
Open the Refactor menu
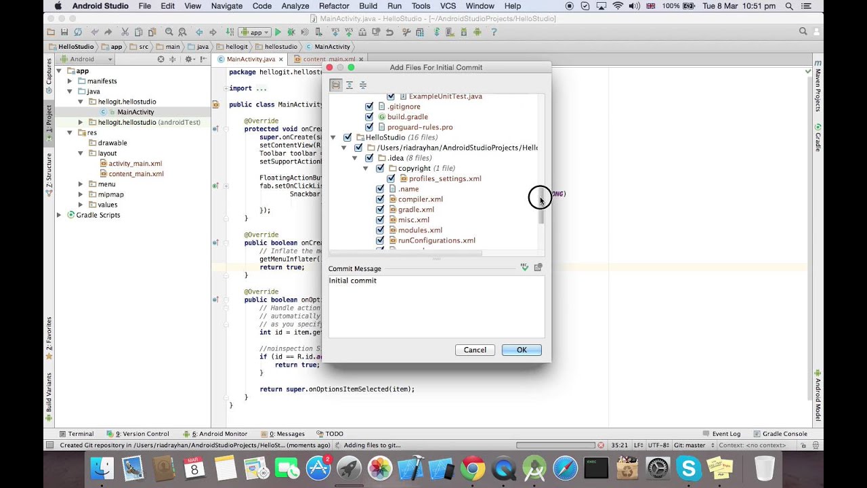334,6
